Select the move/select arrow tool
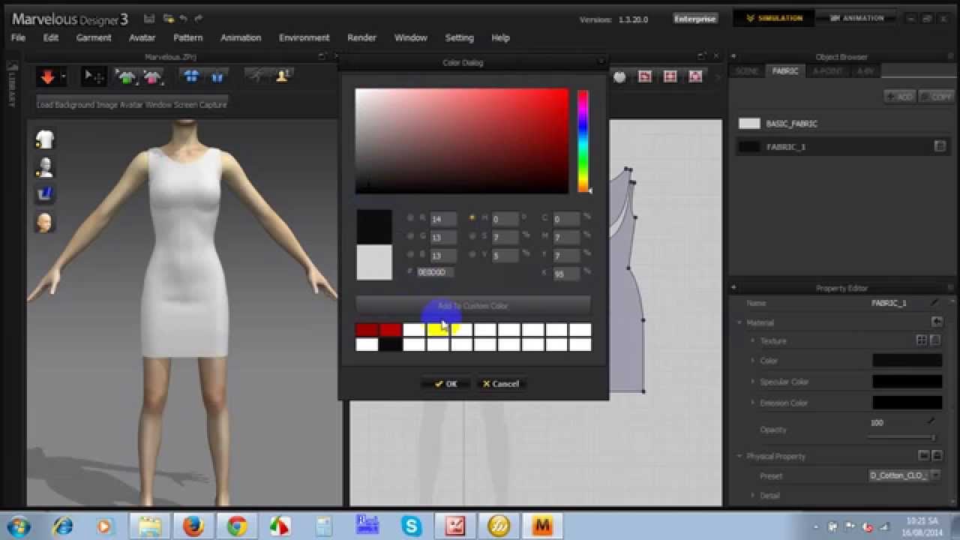 coord(94,76)
